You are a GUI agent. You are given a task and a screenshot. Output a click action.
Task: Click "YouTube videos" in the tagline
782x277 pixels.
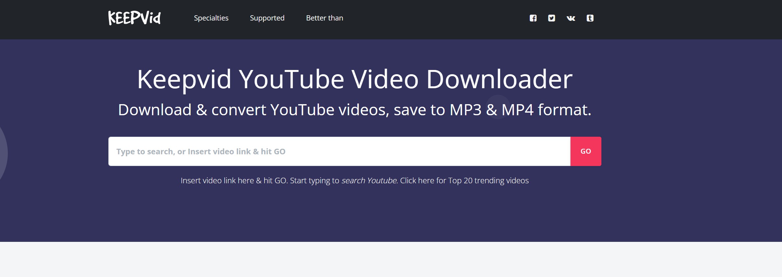329,110
